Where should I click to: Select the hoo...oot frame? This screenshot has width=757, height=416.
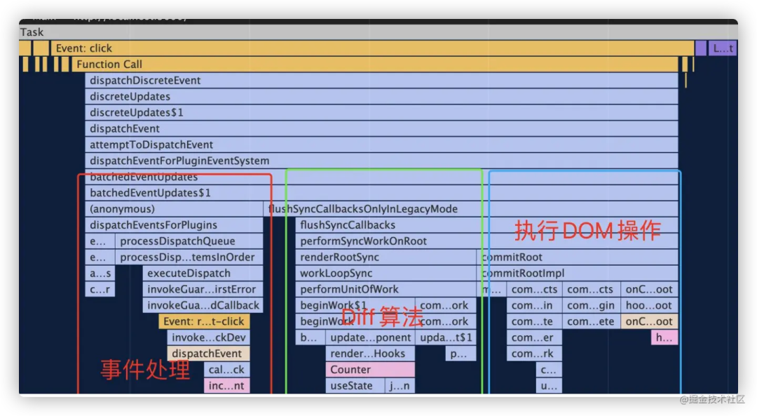coord(649,305)
